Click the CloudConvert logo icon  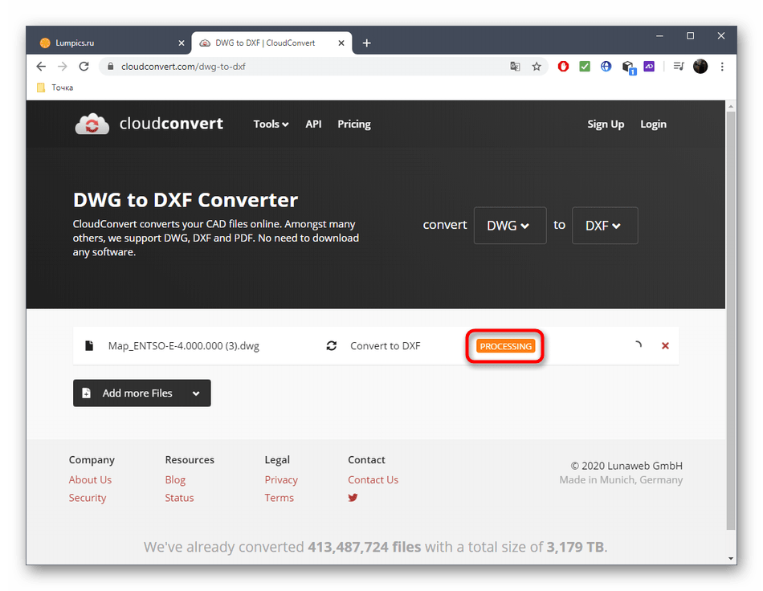(92, 124)
